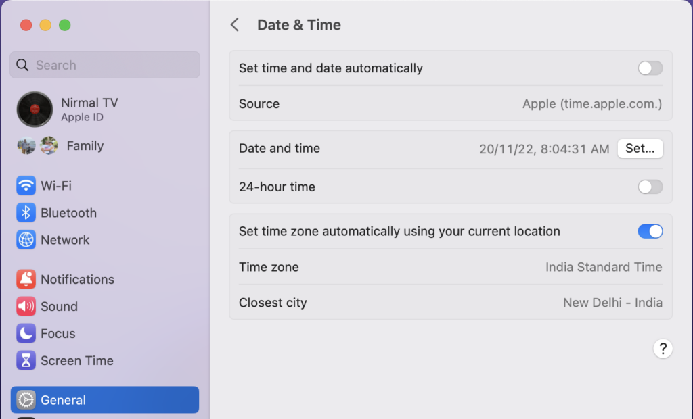Turn on 24-hour time switch
This screenshot has width=693, height=419.
pyautogui.click(x=650, y=187)
